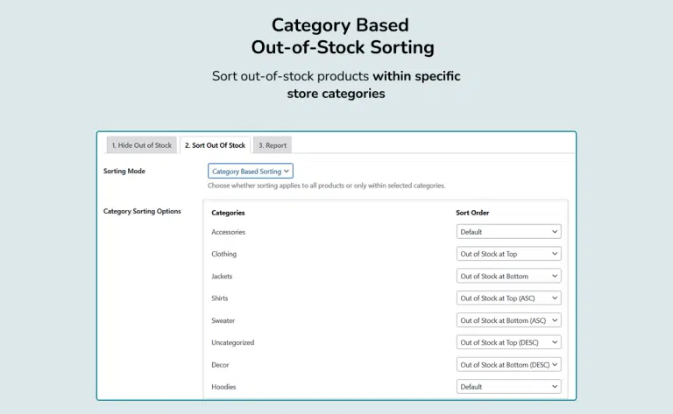Change the sort order dropdown for Jackets
This screenshot has height=414, width=673.
[x=508, y=276]
